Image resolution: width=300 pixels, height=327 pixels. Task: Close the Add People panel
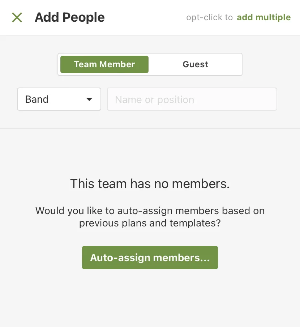17,17
